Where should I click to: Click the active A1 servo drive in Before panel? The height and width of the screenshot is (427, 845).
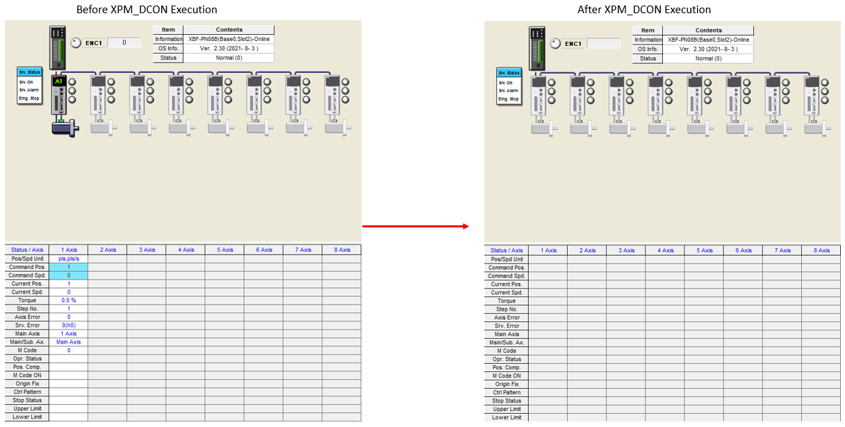59,96
